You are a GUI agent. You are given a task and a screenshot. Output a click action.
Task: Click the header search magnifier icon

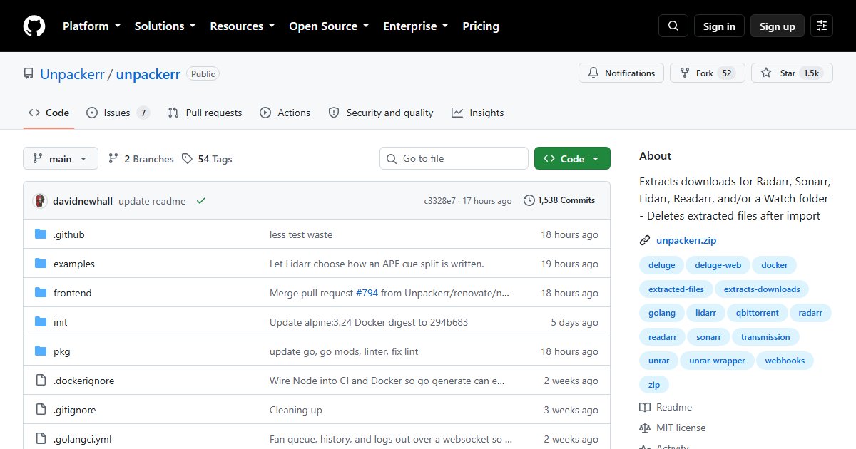673,26
